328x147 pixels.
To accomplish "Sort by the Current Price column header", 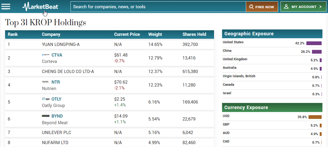I will click(127, 34).
